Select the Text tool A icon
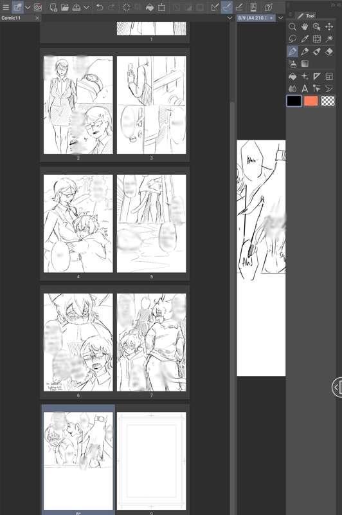The width and height of the screenshot is (342, 515). [x=305, y=88]
